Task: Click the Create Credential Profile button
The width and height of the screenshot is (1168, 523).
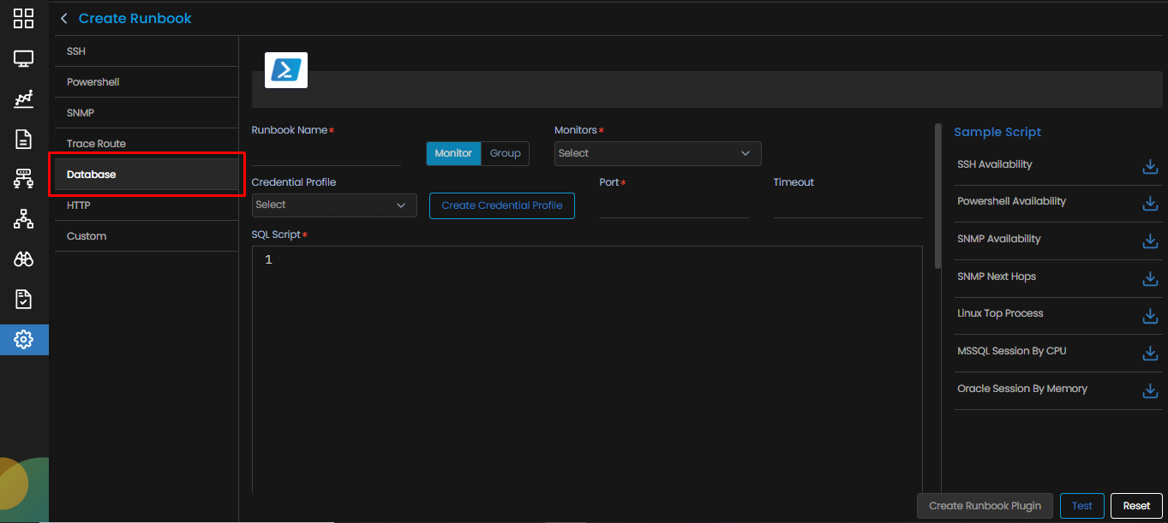Action: click(x=501, y=205)
